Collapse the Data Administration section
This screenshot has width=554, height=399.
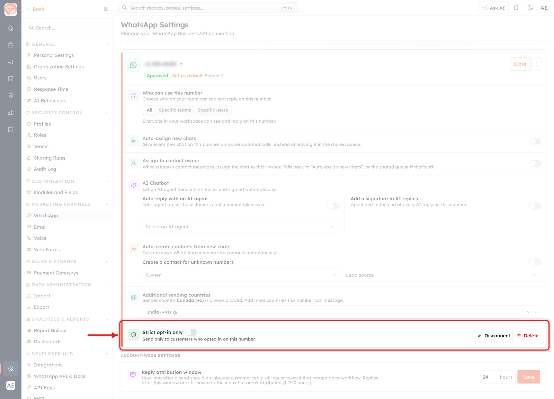[x=107, y=285]
